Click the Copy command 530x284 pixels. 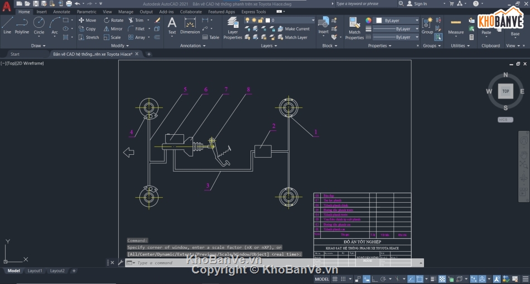click(88, 29)
